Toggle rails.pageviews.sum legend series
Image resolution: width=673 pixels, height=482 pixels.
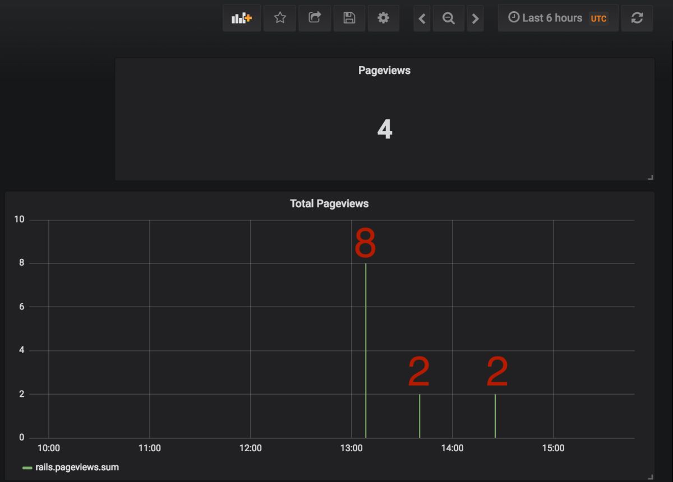click(x=77, y=467)
